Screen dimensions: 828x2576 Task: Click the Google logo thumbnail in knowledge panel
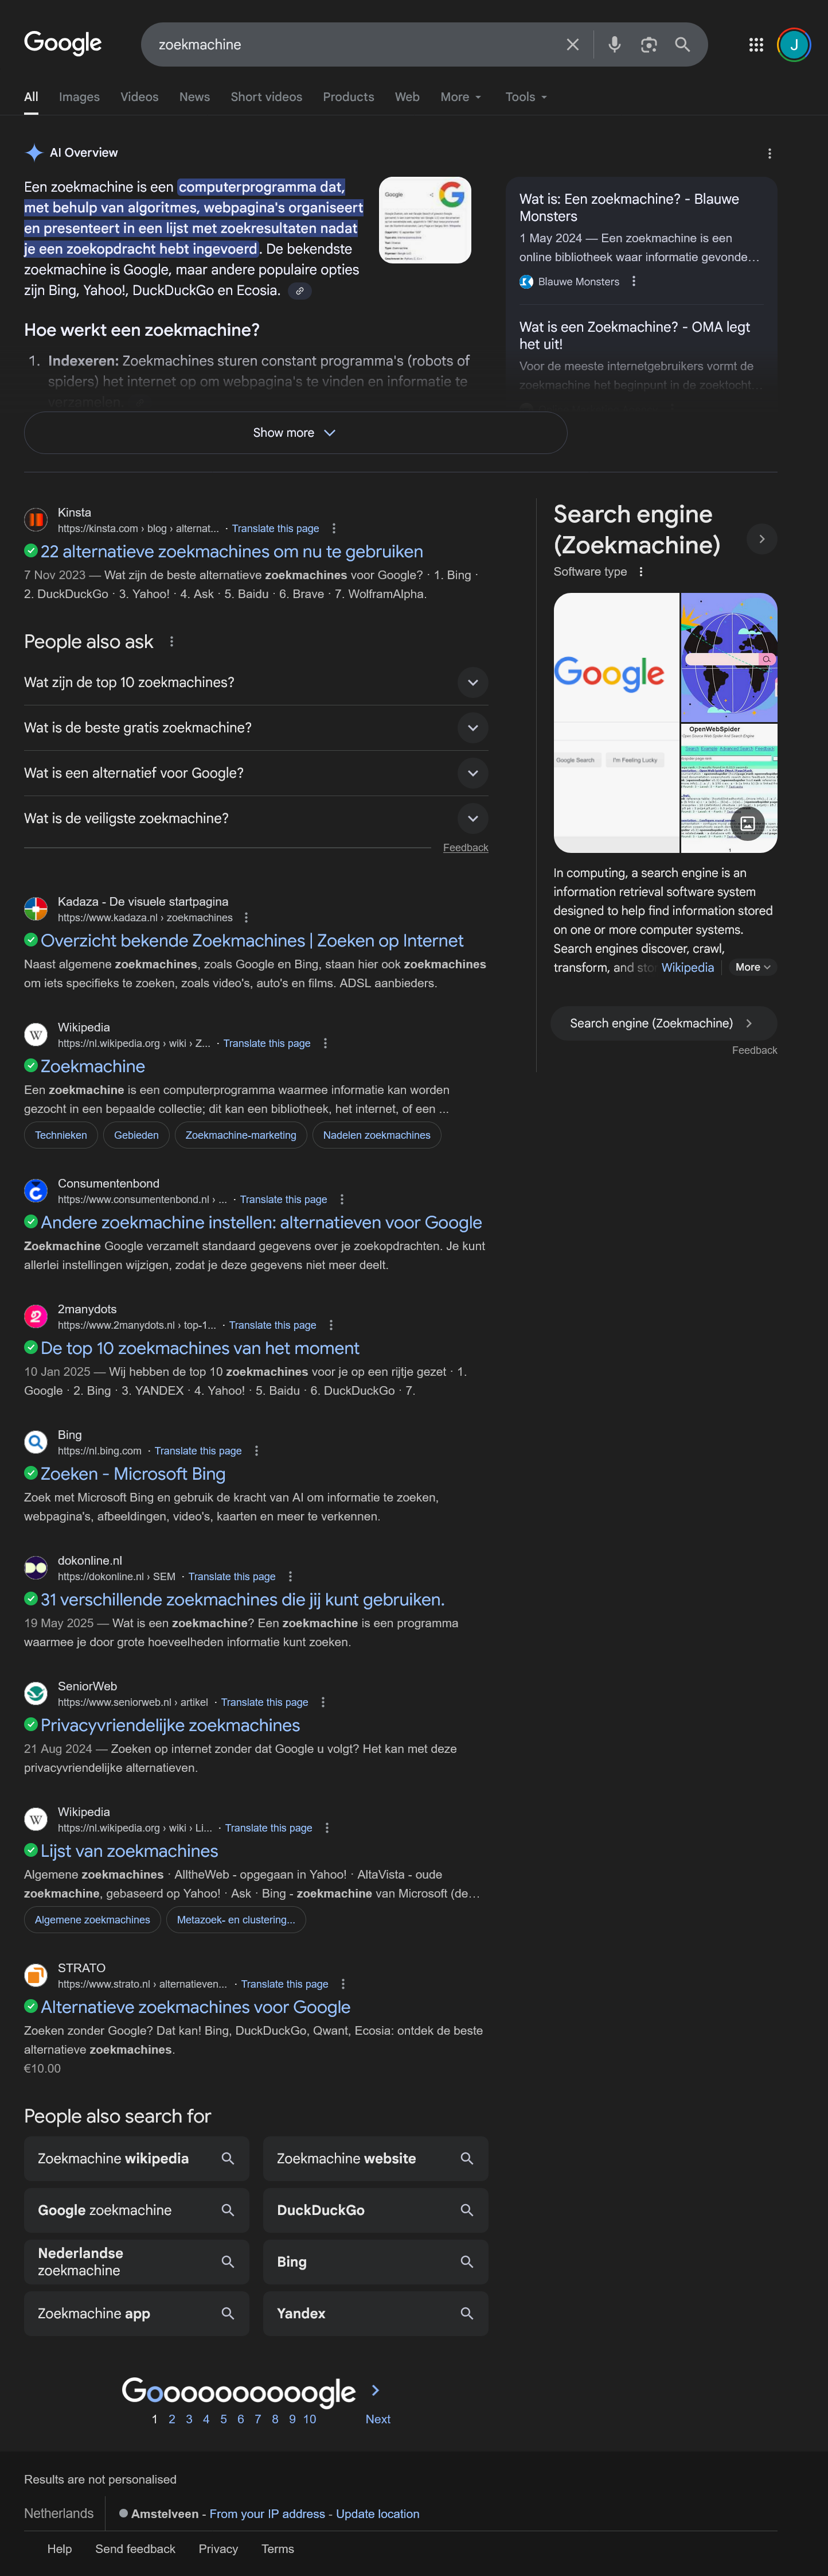(x=616, y=722)
